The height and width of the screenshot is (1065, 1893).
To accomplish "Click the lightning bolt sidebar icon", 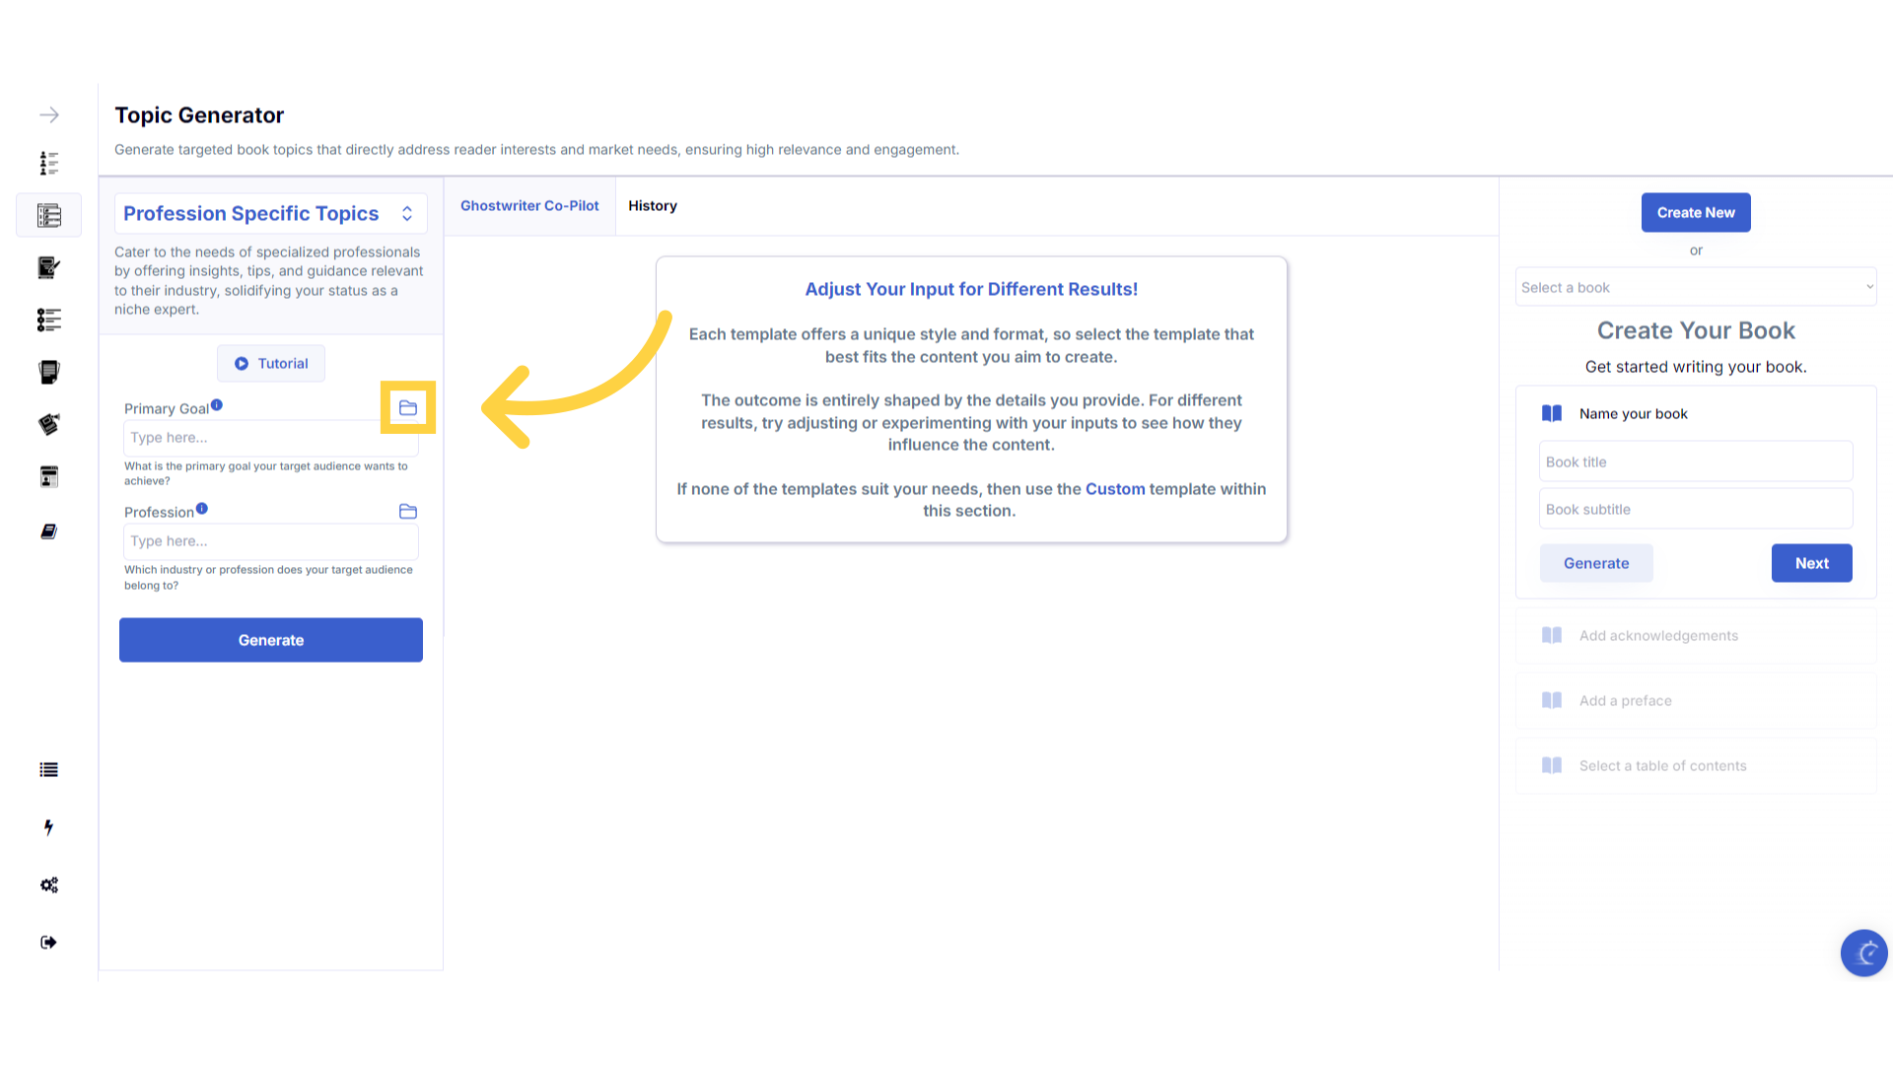I will coord(48,827).
